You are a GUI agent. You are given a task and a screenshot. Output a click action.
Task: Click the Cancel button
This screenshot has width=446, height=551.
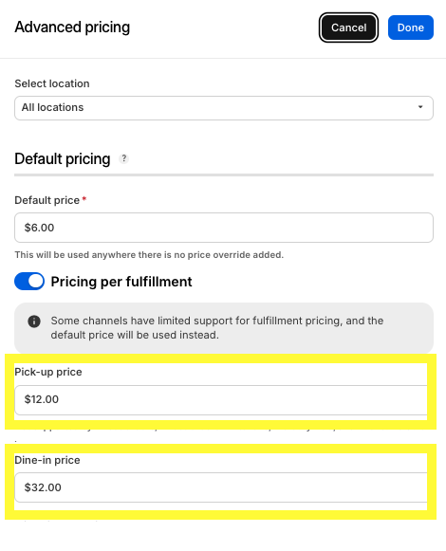pyautogui.click(x=348, y=28)
